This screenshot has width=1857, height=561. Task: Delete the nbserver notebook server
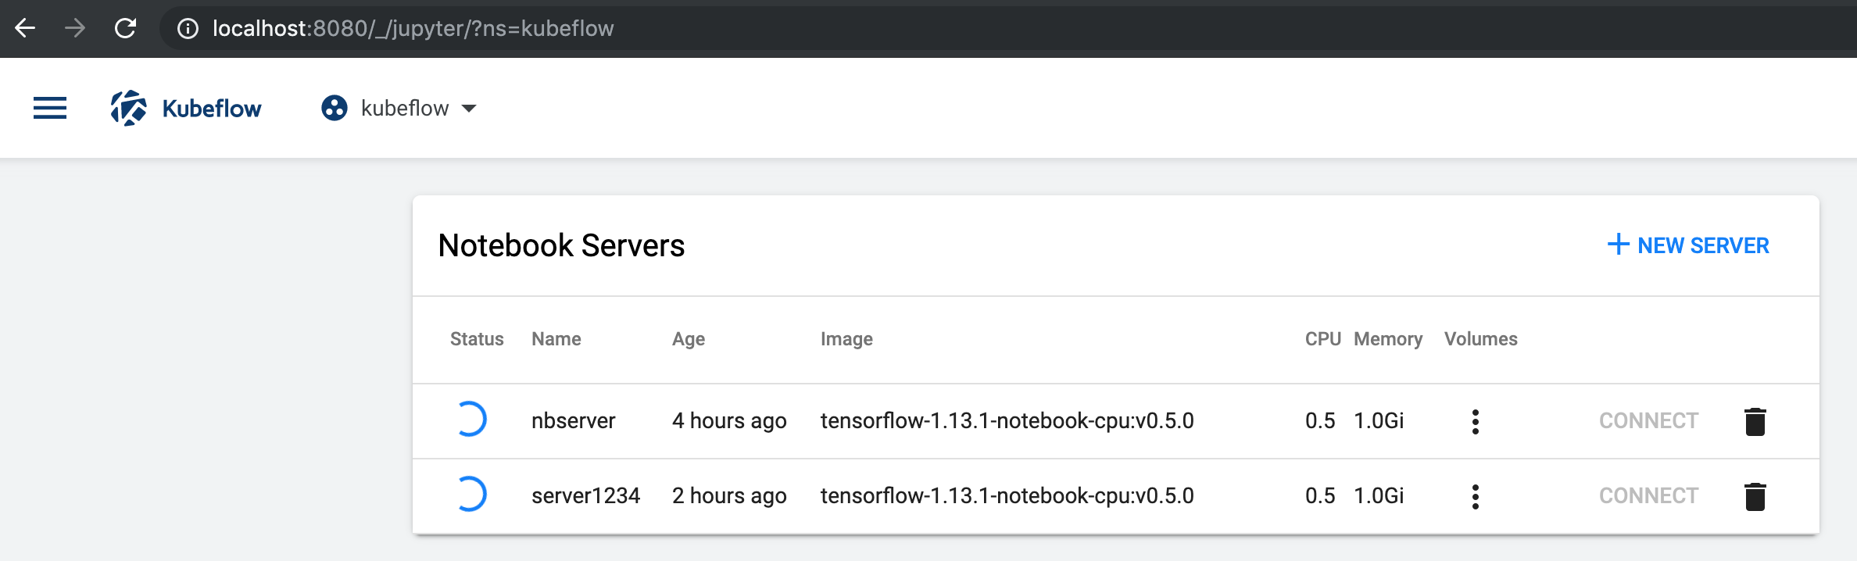coord(1755,420)
